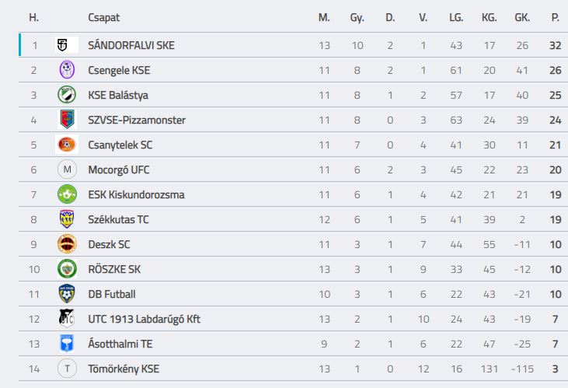Open the Tömörkény KSE team link
Image resolution: width=568 pixels, height=388 pixels.
(x=124, y=369)
